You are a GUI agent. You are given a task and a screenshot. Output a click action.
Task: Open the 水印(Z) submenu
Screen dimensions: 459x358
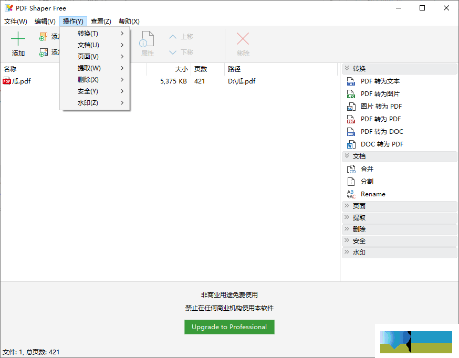pyautogui.click(x=95, y=103)
